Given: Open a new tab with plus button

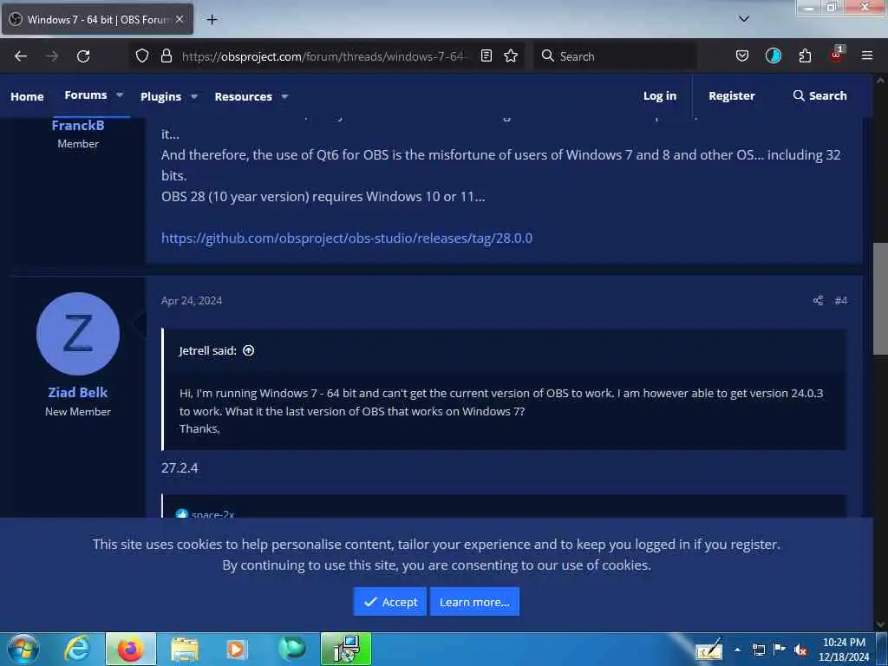Looking at the screenshot, I should tap(212, 20).
